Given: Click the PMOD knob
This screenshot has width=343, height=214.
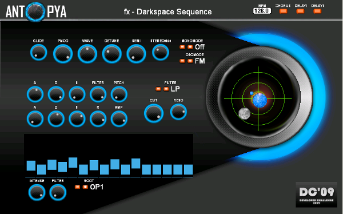Looking at the screenshot, I should [x=63, y=54].
